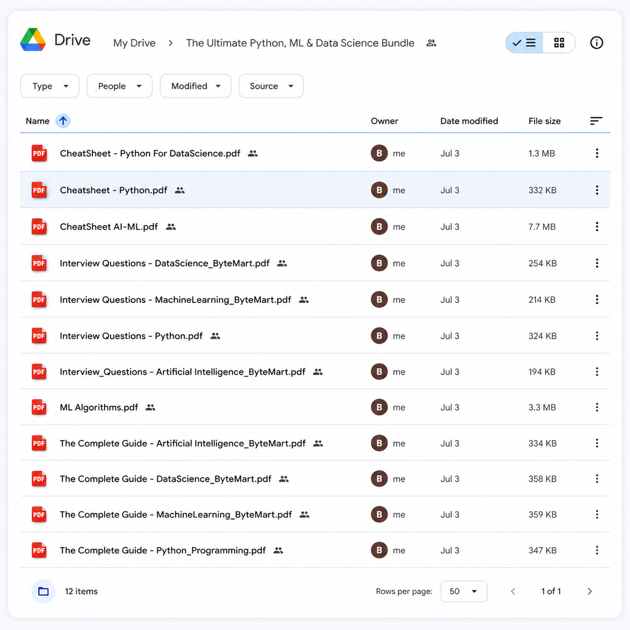The image size is (630, 630).
Task: Go to the next page of results
Action: tap(590, 591)
